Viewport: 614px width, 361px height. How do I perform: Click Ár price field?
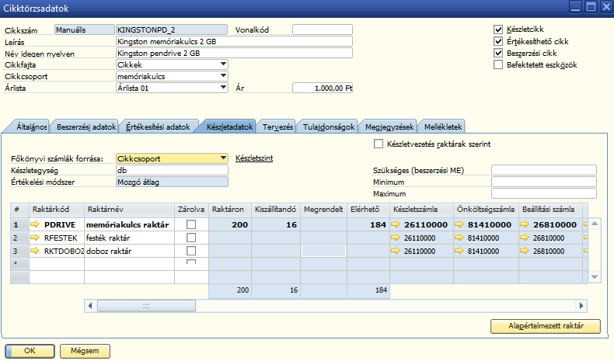click(x=323, y=88)
